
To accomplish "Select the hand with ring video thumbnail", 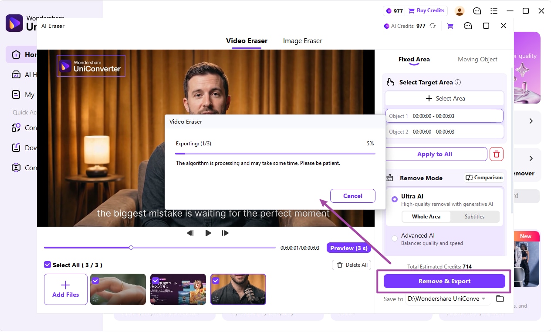I will (x=118, y=289).
